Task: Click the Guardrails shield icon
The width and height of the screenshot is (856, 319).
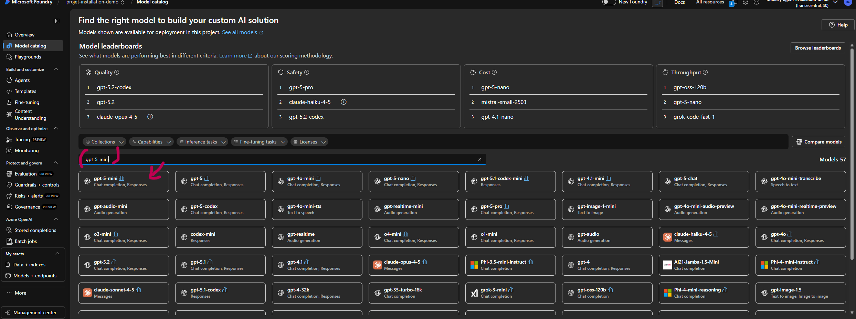Action: tap(9, 185)
